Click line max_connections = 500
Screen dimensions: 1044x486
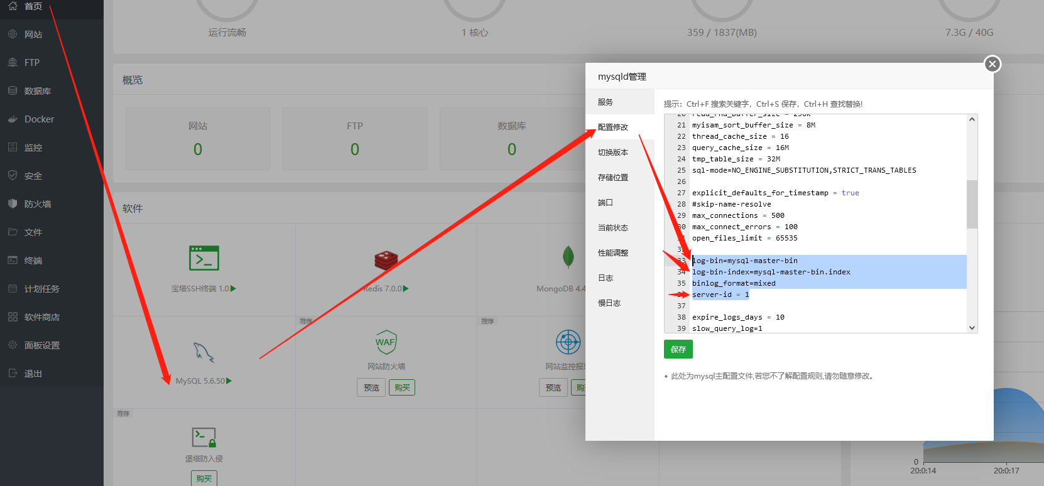[x=738, y=215]
